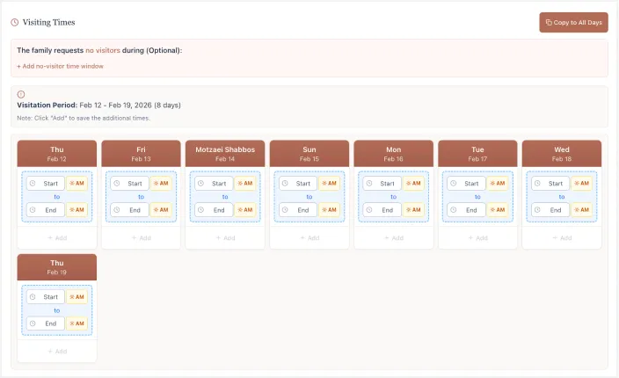Click the Start time field for Fri Feb 13
Image resolution: width=619 pixels, height=378 pixels.
[x=134, y=184]
